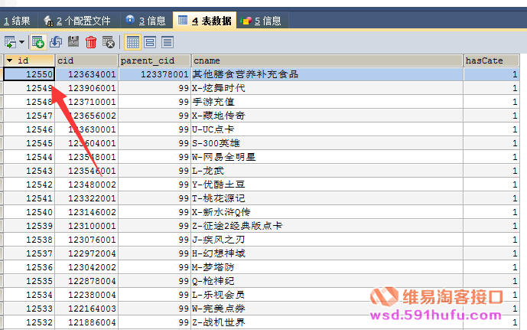Click cname cell M-梦塔防

(327, 267)
